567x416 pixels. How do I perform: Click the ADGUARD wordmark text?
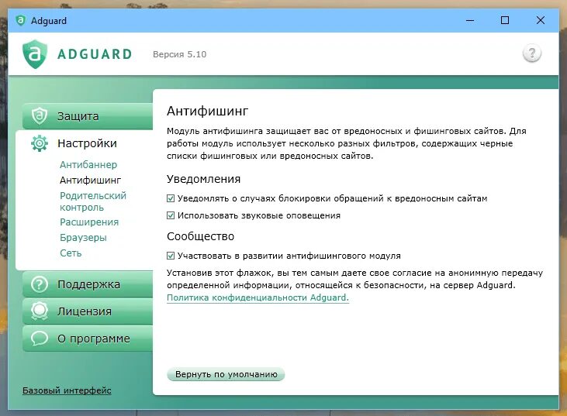tap(95, 54)
